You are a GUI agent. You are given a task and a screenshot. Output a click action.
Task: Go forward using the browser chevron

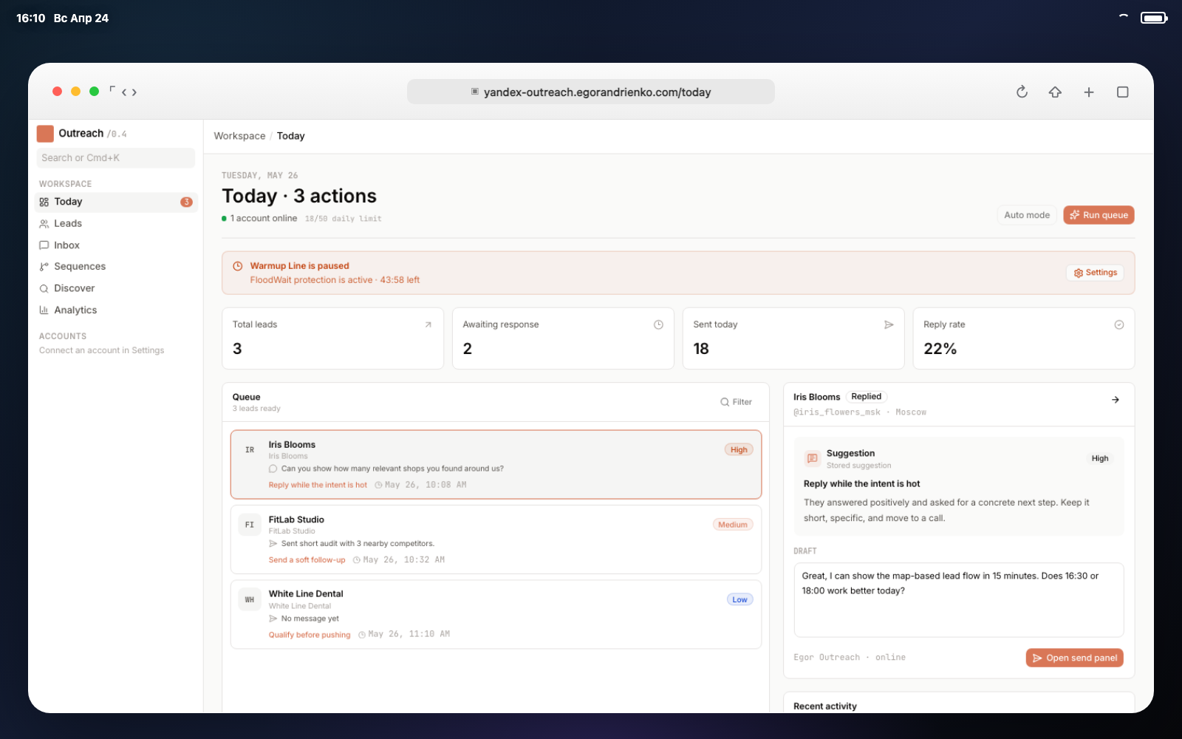134,92
